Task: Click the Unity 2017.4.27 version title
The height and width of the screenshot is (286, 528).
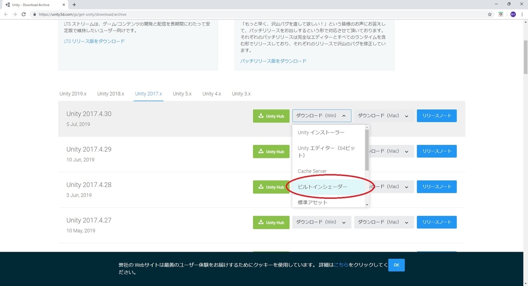Action: coord(89,220)
